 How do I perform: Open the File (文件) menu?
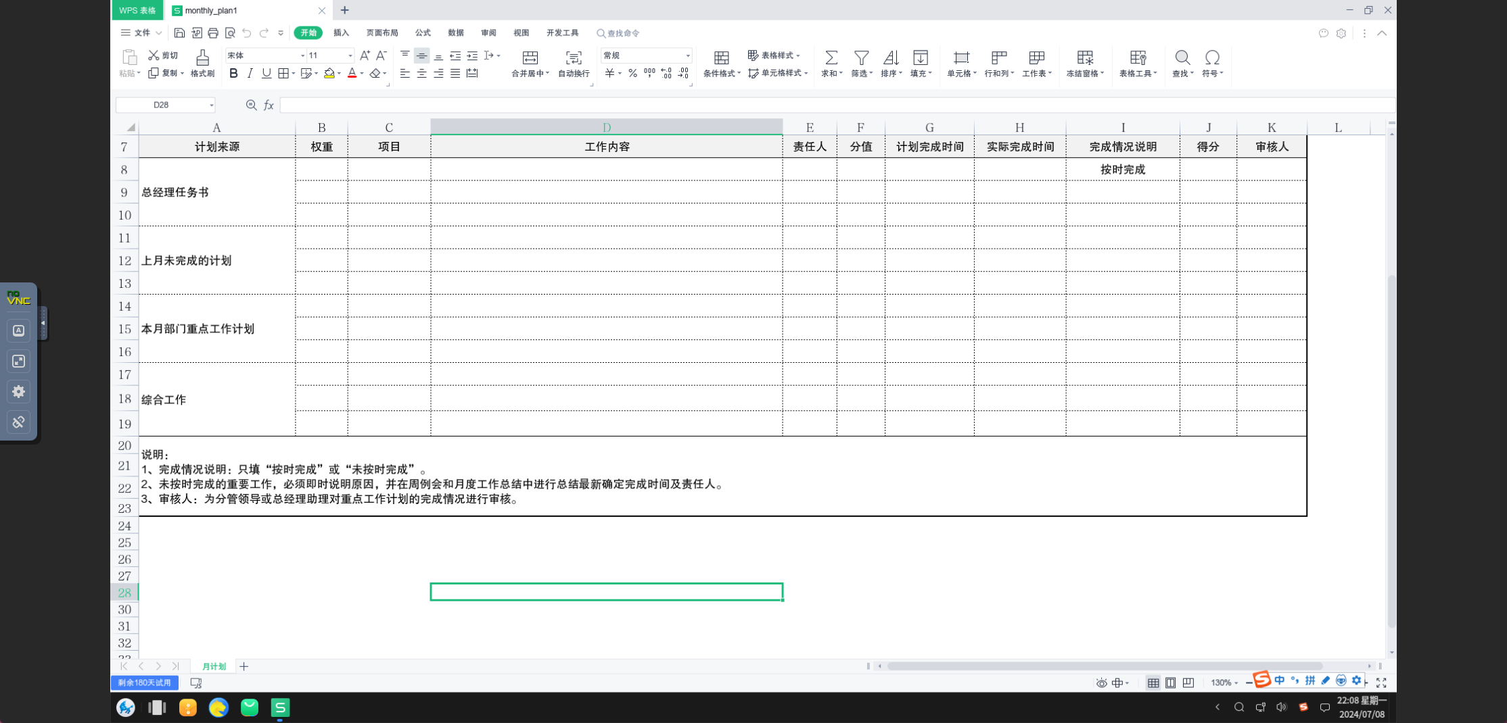pyautogui.click(x=141, y=33)
